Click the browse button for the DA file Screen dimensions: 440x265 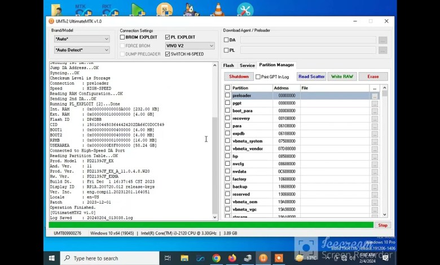pos(382,40)
